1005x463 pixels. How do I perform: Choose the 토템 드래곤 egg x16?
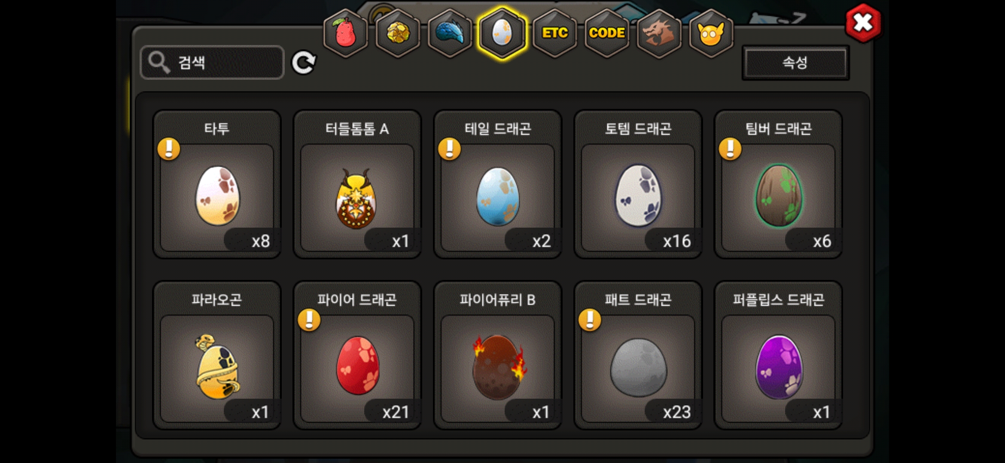[638, 184]
